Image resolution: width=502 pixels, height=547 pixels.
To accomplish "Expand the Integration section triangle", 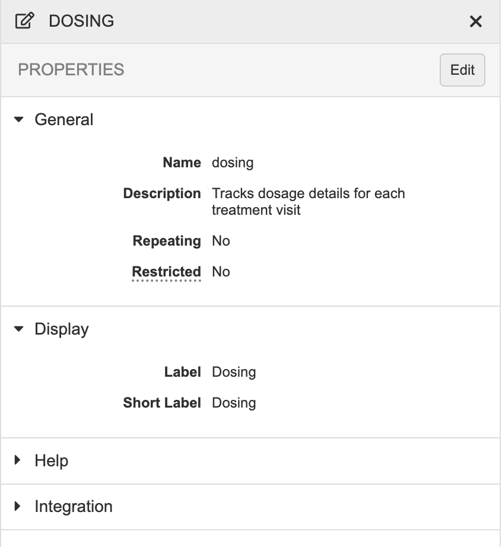I will [x=18, y=507].
